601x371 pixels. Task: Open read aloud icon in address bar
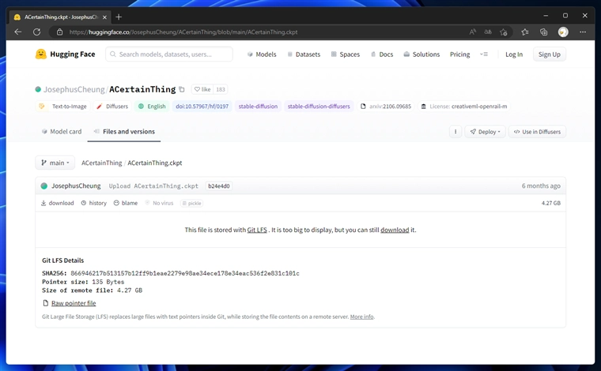[473, 32]
